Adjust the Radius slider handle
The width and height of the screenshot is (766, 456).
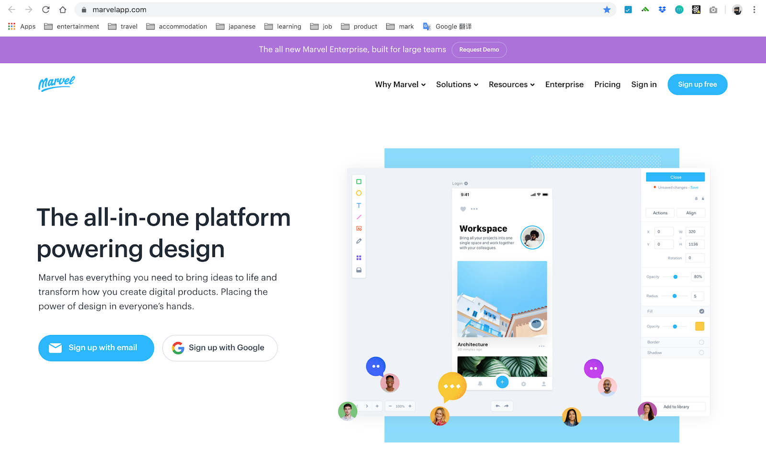coord(675,296)
